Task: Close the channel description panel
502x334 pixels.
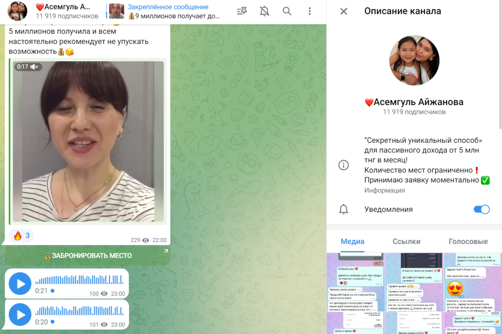Action: pos(344,11)
